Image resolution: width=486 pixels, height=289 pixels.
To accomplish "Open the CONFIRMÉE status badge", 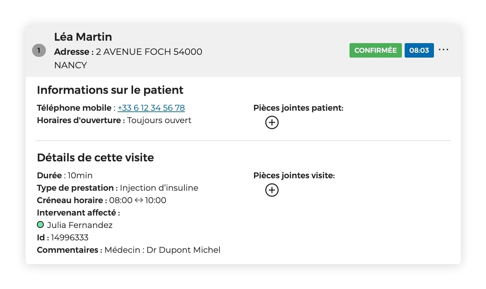I will (375, 50).
